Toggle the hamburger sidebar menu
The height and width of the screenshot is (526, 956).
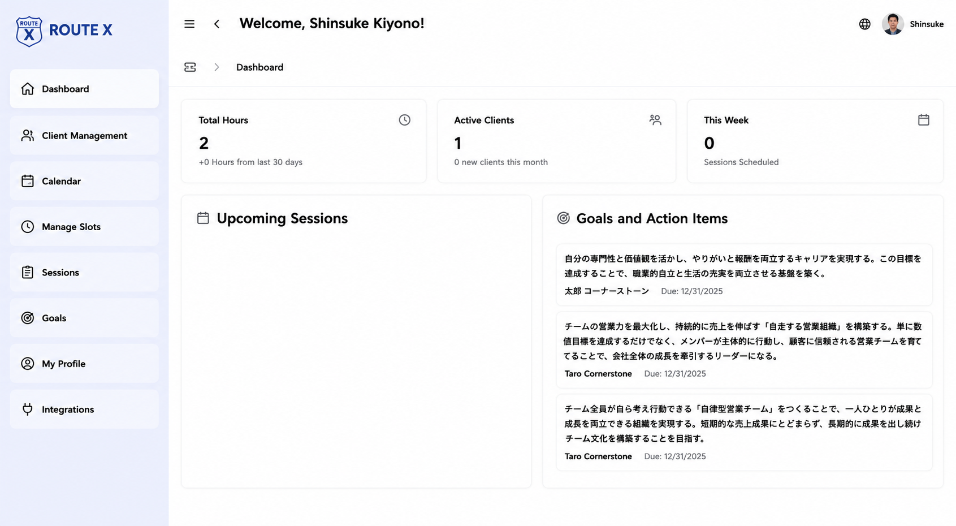click(189, 24)
